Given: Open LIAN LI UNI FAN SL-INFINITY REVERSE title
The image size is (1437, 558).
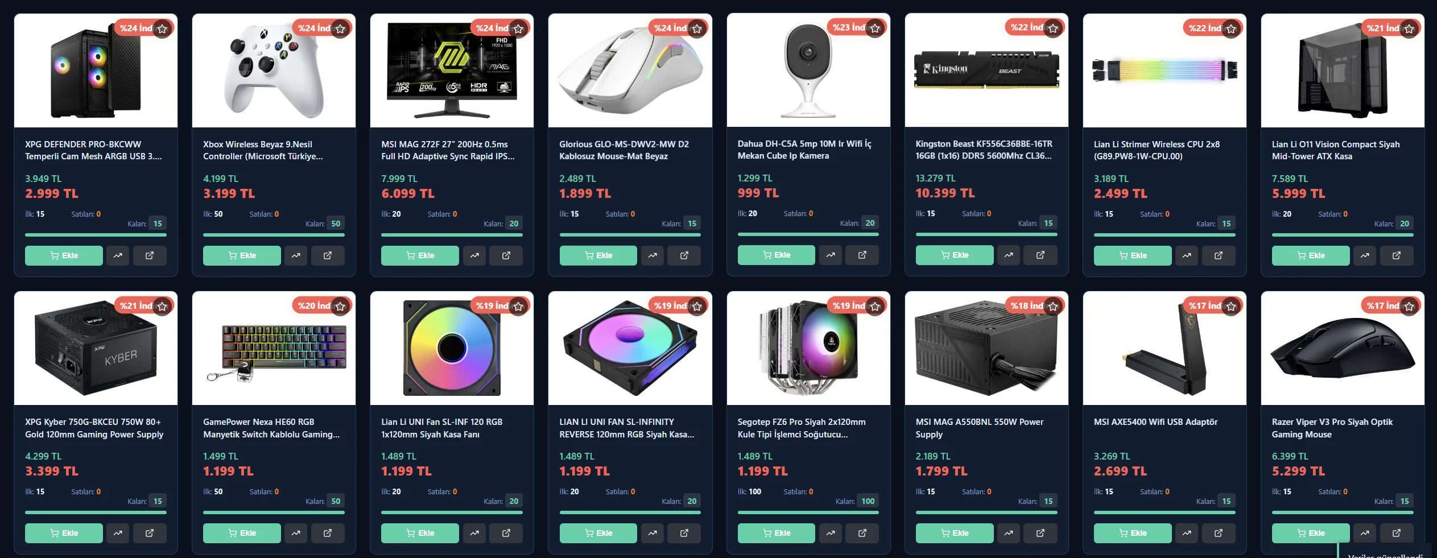Looking at the screenshot, I should 626,428.
